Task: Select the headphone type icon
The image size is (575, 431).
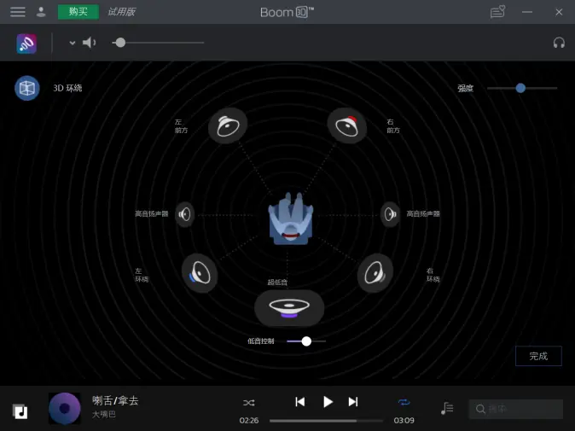Action: tap(559, 43)
